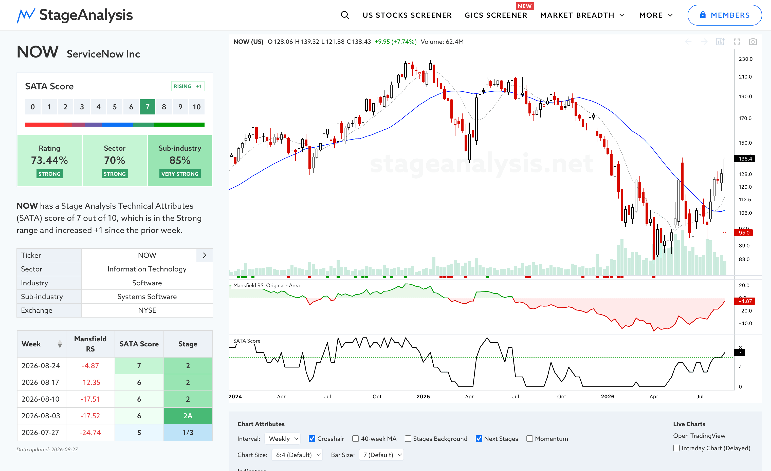The height and width of the screenshot is (471, 771).
Task: Click Mansfield RS value -17.51
Action: pyautogui.click(x=90, y=399)
